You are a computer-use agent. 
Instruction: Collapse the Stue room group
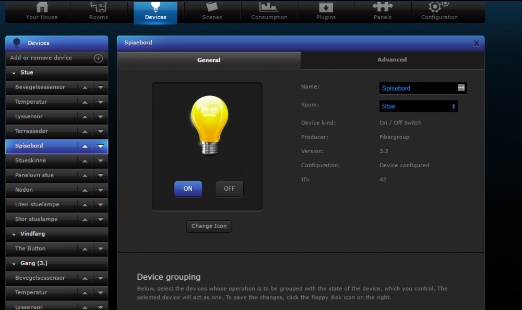[14, 73]
